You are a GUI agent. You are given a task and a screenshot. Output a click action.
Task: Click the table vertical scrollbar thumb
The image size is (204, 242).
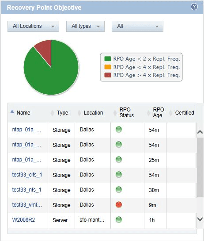point(200,168)
